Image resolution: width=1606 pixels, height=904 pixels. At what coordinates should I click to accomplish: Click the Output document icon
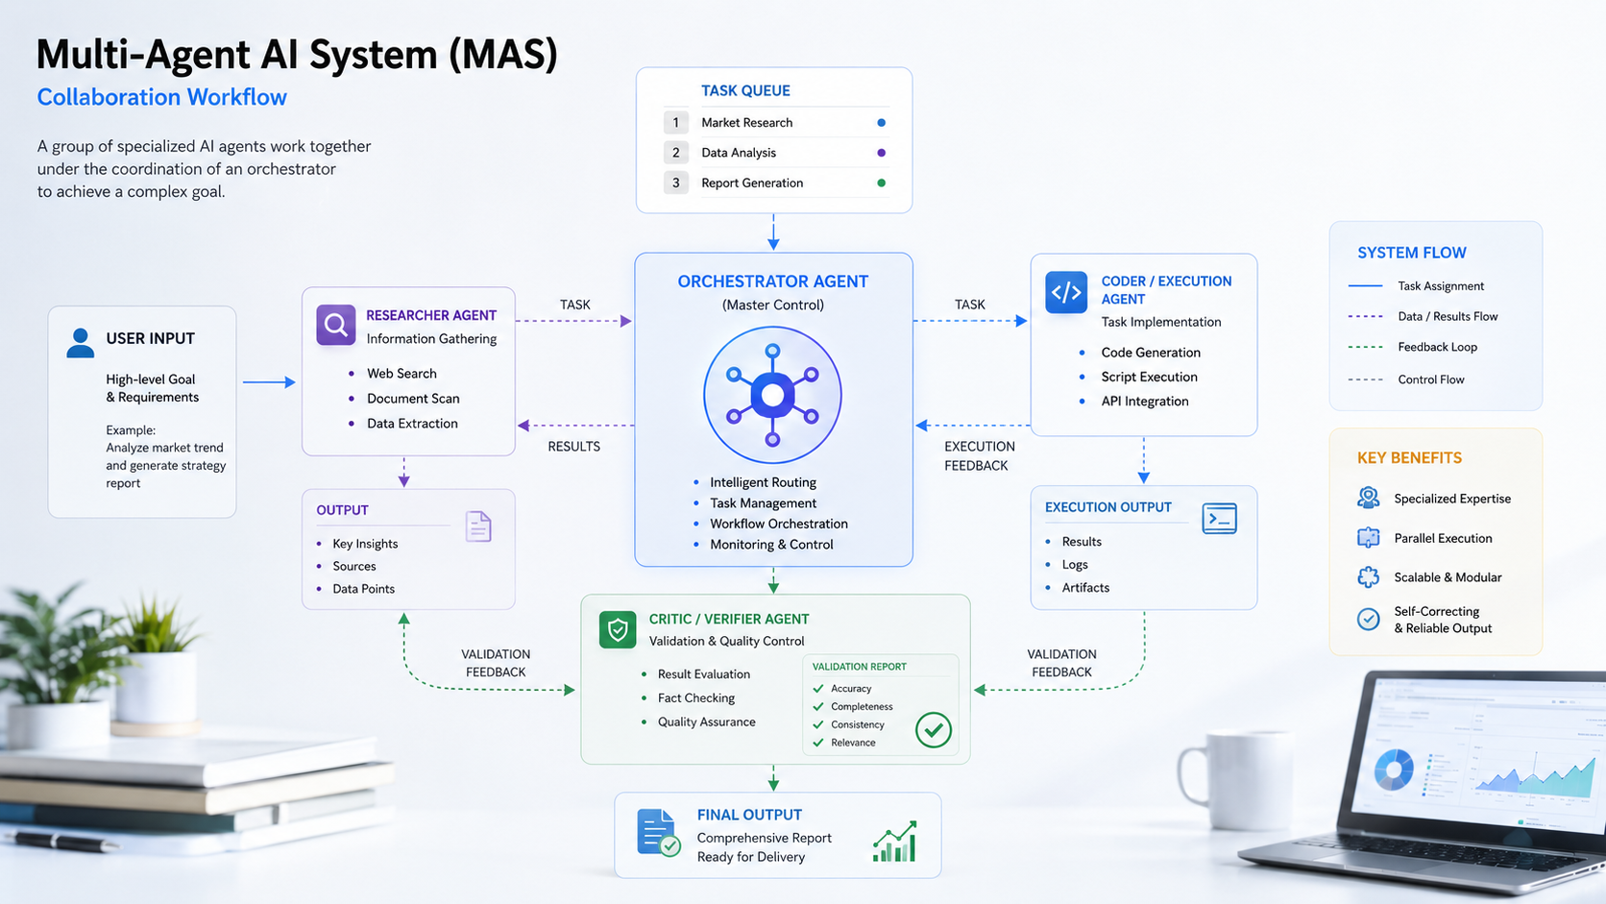pos(478,526)
